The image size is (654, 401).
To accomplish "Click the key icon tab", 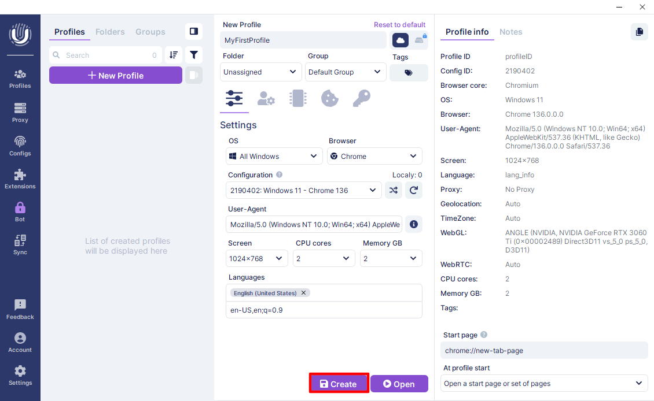I will click(361, 98).
